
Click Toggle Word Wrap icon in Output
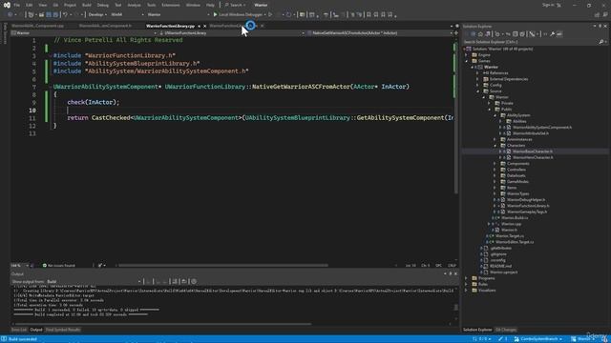[184, 282]
